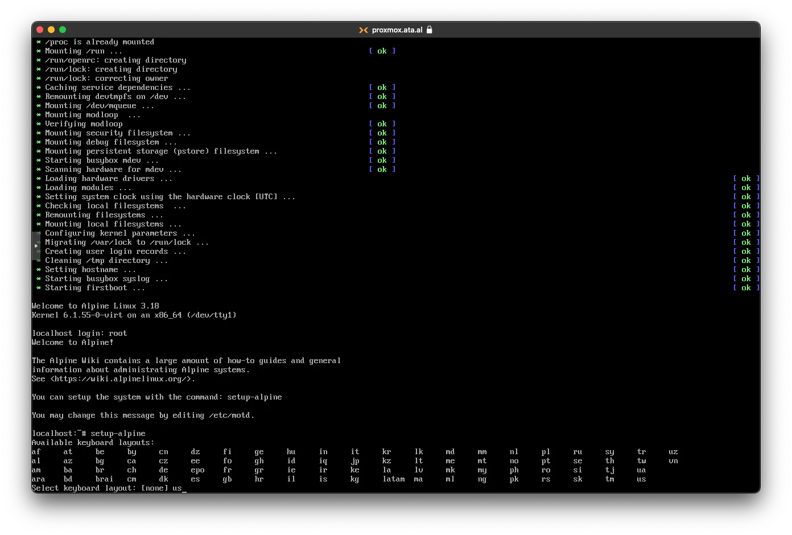This screenshot has height=535, width=792.
Task: Click '/proc is already mounted' line
Action: point(96,42)
